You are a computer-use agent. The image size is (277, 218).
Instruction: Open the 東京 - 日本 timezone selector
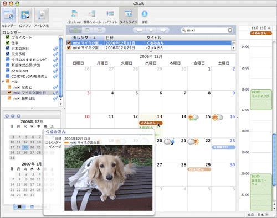pyautogui.click(x=258, y=215)
